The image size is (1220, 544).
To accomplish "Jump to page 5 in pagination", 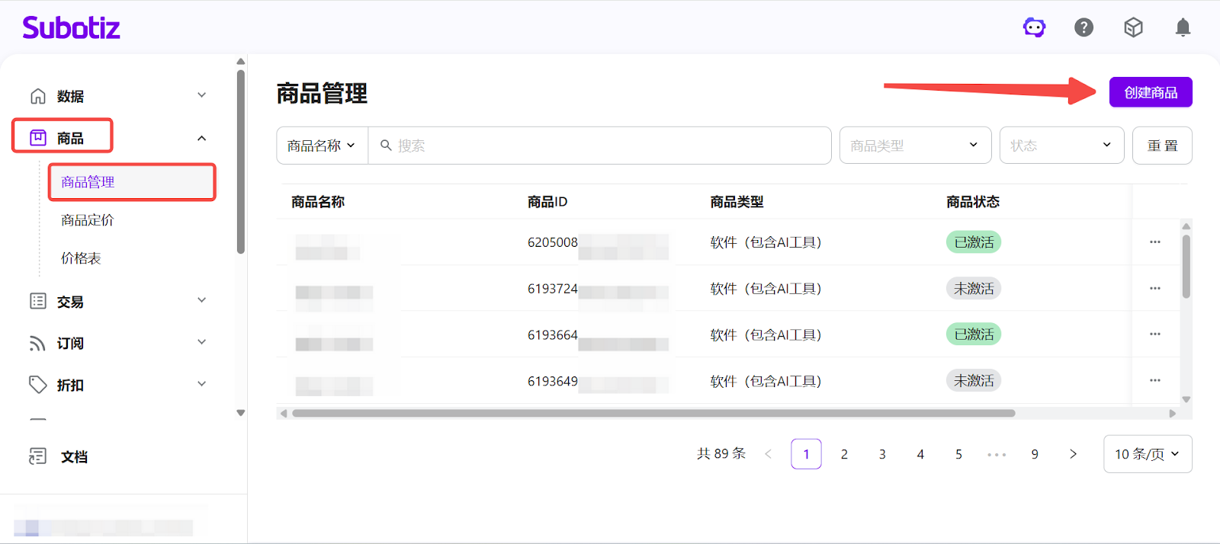I will (x=958, y=454).
